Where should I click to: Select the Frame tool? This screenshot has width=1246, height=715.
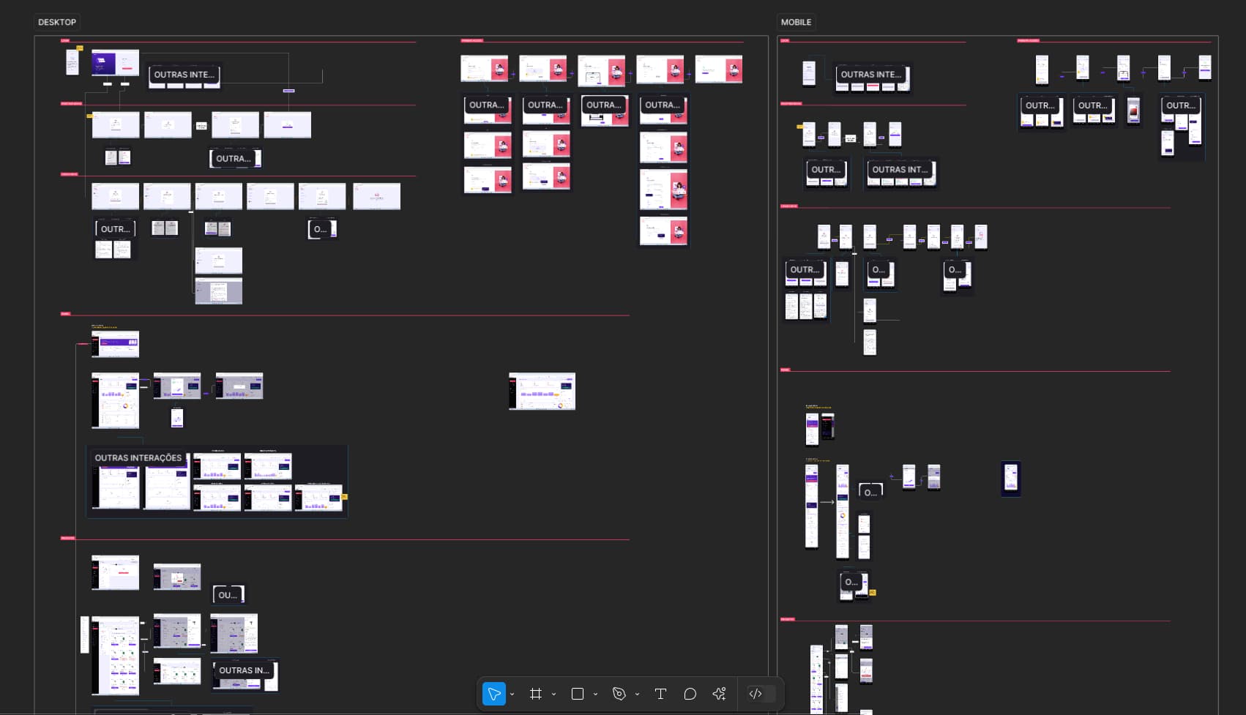click(536, 694)
